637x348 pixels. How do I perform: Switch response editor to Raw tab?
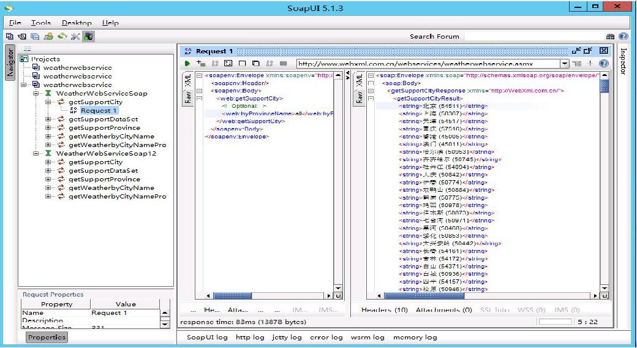coord(359,97)
